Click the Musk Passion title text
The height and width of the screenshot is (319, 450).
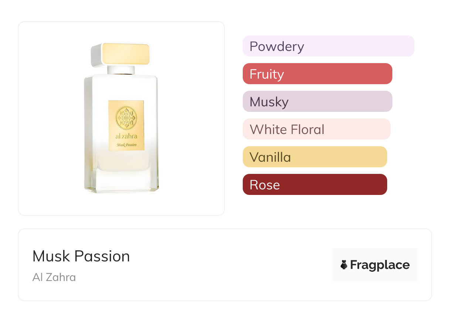tap(81, 256)
